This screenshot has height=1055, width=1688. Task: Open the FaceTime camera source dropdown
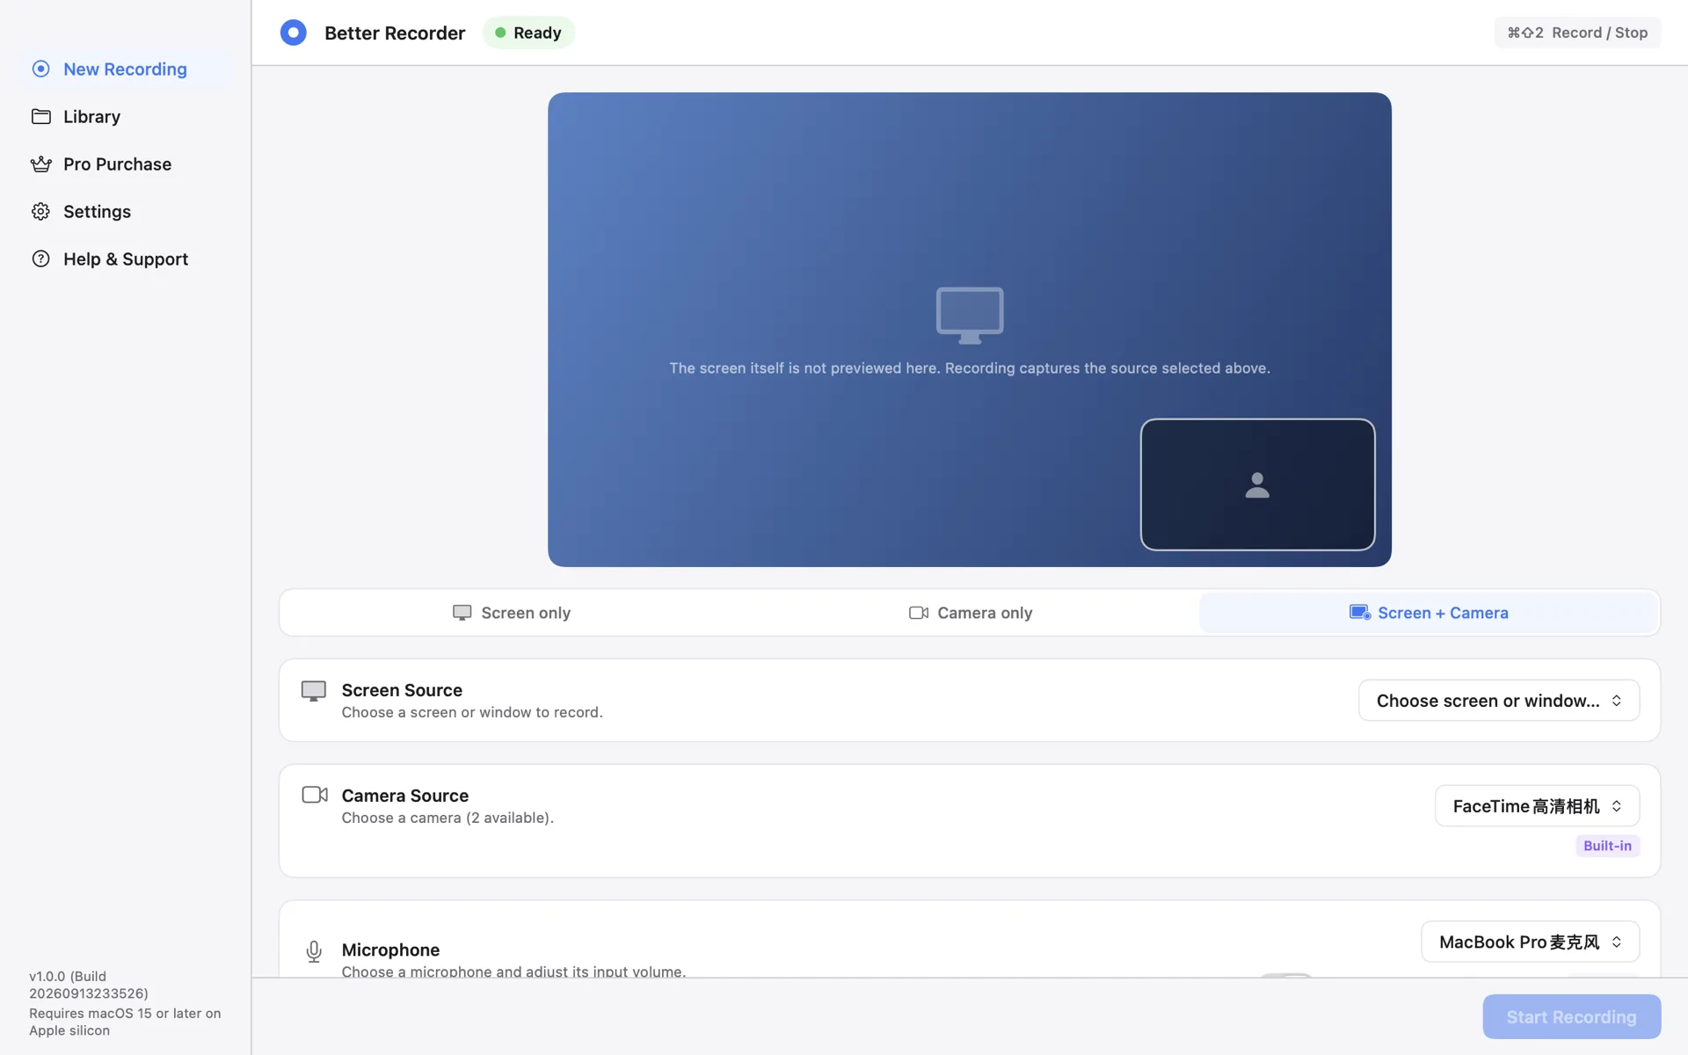(x=1537, y=806)
